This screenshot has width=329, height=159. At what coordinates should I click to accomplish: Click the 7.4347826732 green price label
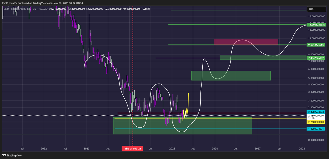pyautogui.click(x=316, y=58)
